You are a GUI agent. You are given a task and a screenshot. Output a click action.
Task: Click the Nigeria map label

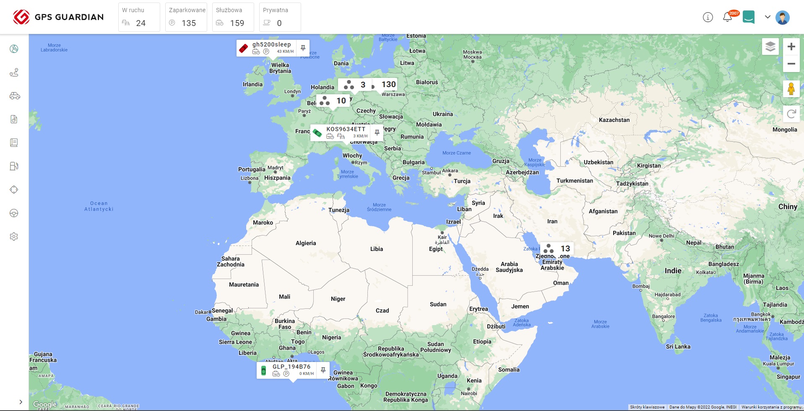[x=331, y=338]
